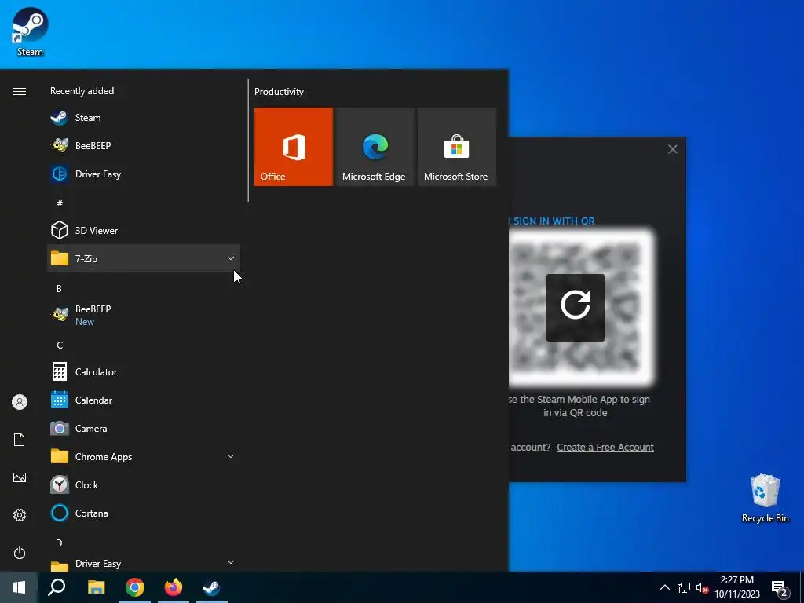Open the Microsoft Store tile

(457, 147)
